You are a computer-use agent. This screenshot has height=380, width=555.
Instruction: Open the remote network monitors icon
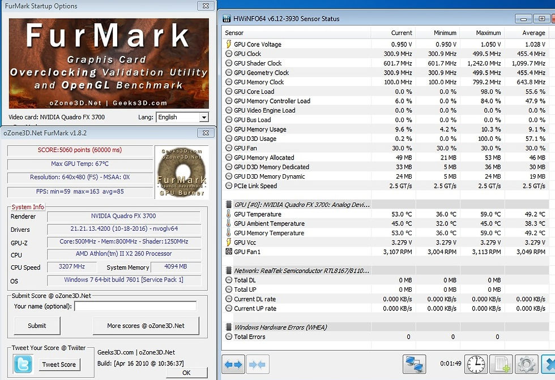click(414, 364)
